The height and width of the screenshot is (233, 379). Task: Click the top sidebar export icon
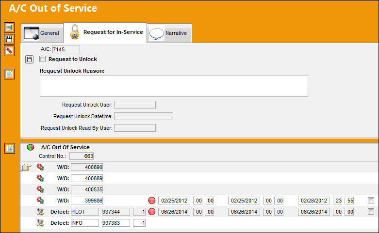[x=9, y=28]
